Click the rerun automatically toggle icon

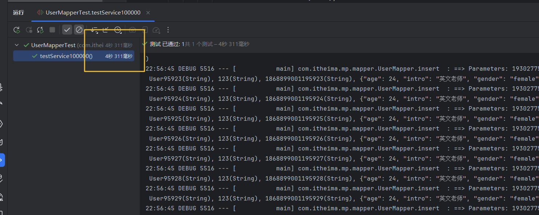point(40,30)
